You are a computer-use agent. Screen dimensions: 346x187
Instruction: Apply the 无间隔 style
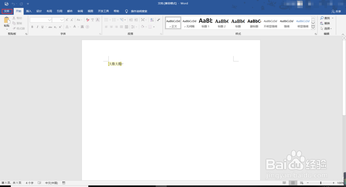pyautogui.click(x=189, y=23)
